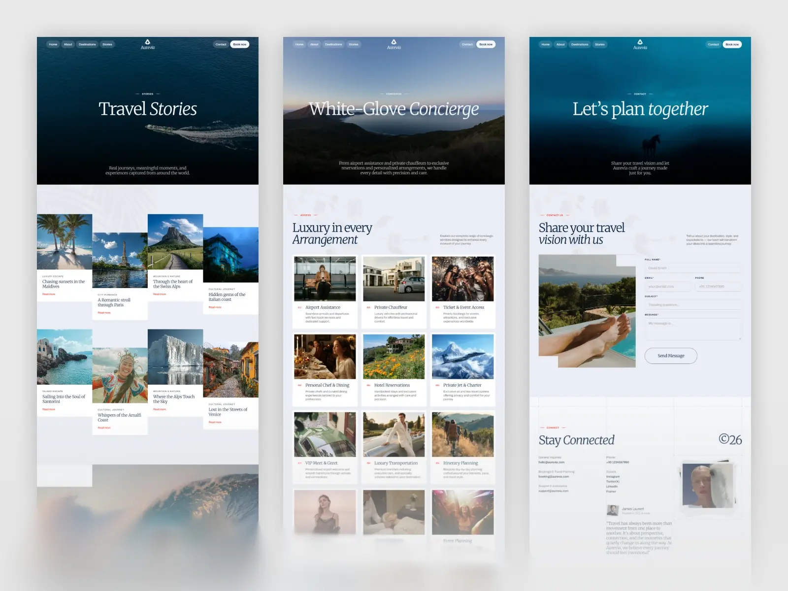
Task: Follow Read more under Hidden gems of the italian coast
Action: pos(215,307)
